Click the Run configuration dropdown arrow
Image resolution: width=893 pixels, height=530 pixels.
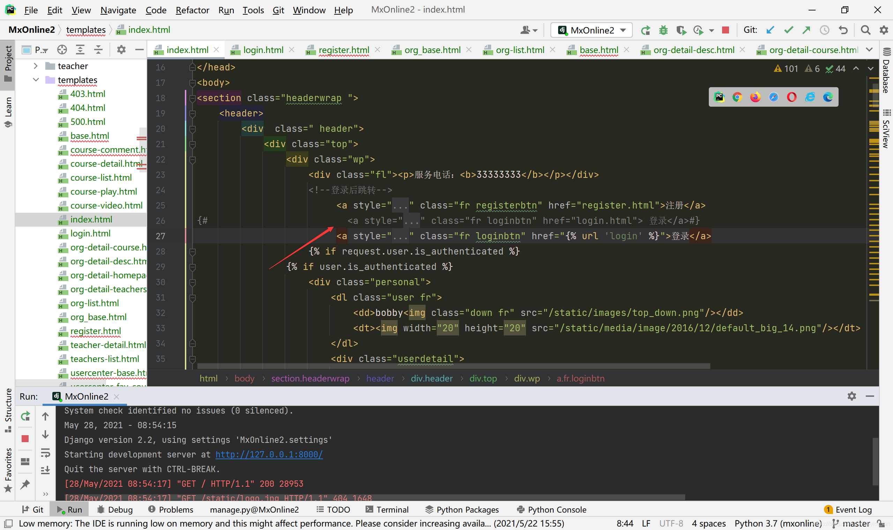pos(625,30)
